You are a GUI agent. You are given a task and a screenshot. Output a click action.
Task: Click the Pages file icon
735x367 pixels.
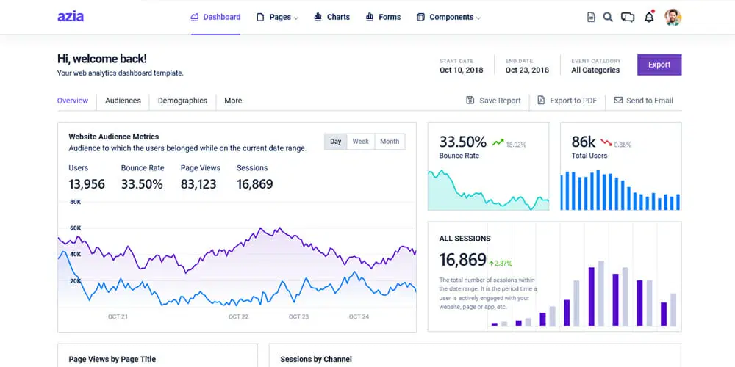260,18
